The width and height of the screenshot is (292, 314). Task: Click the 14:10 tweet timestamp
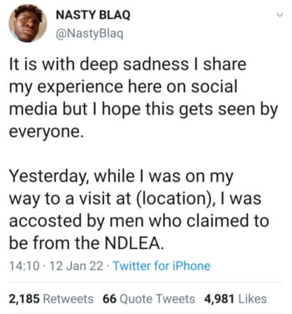click(20, 265)
